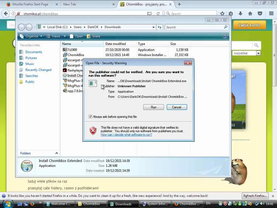
Task: Show desktop quick launch icon
Action: click(x=19, y=204)
